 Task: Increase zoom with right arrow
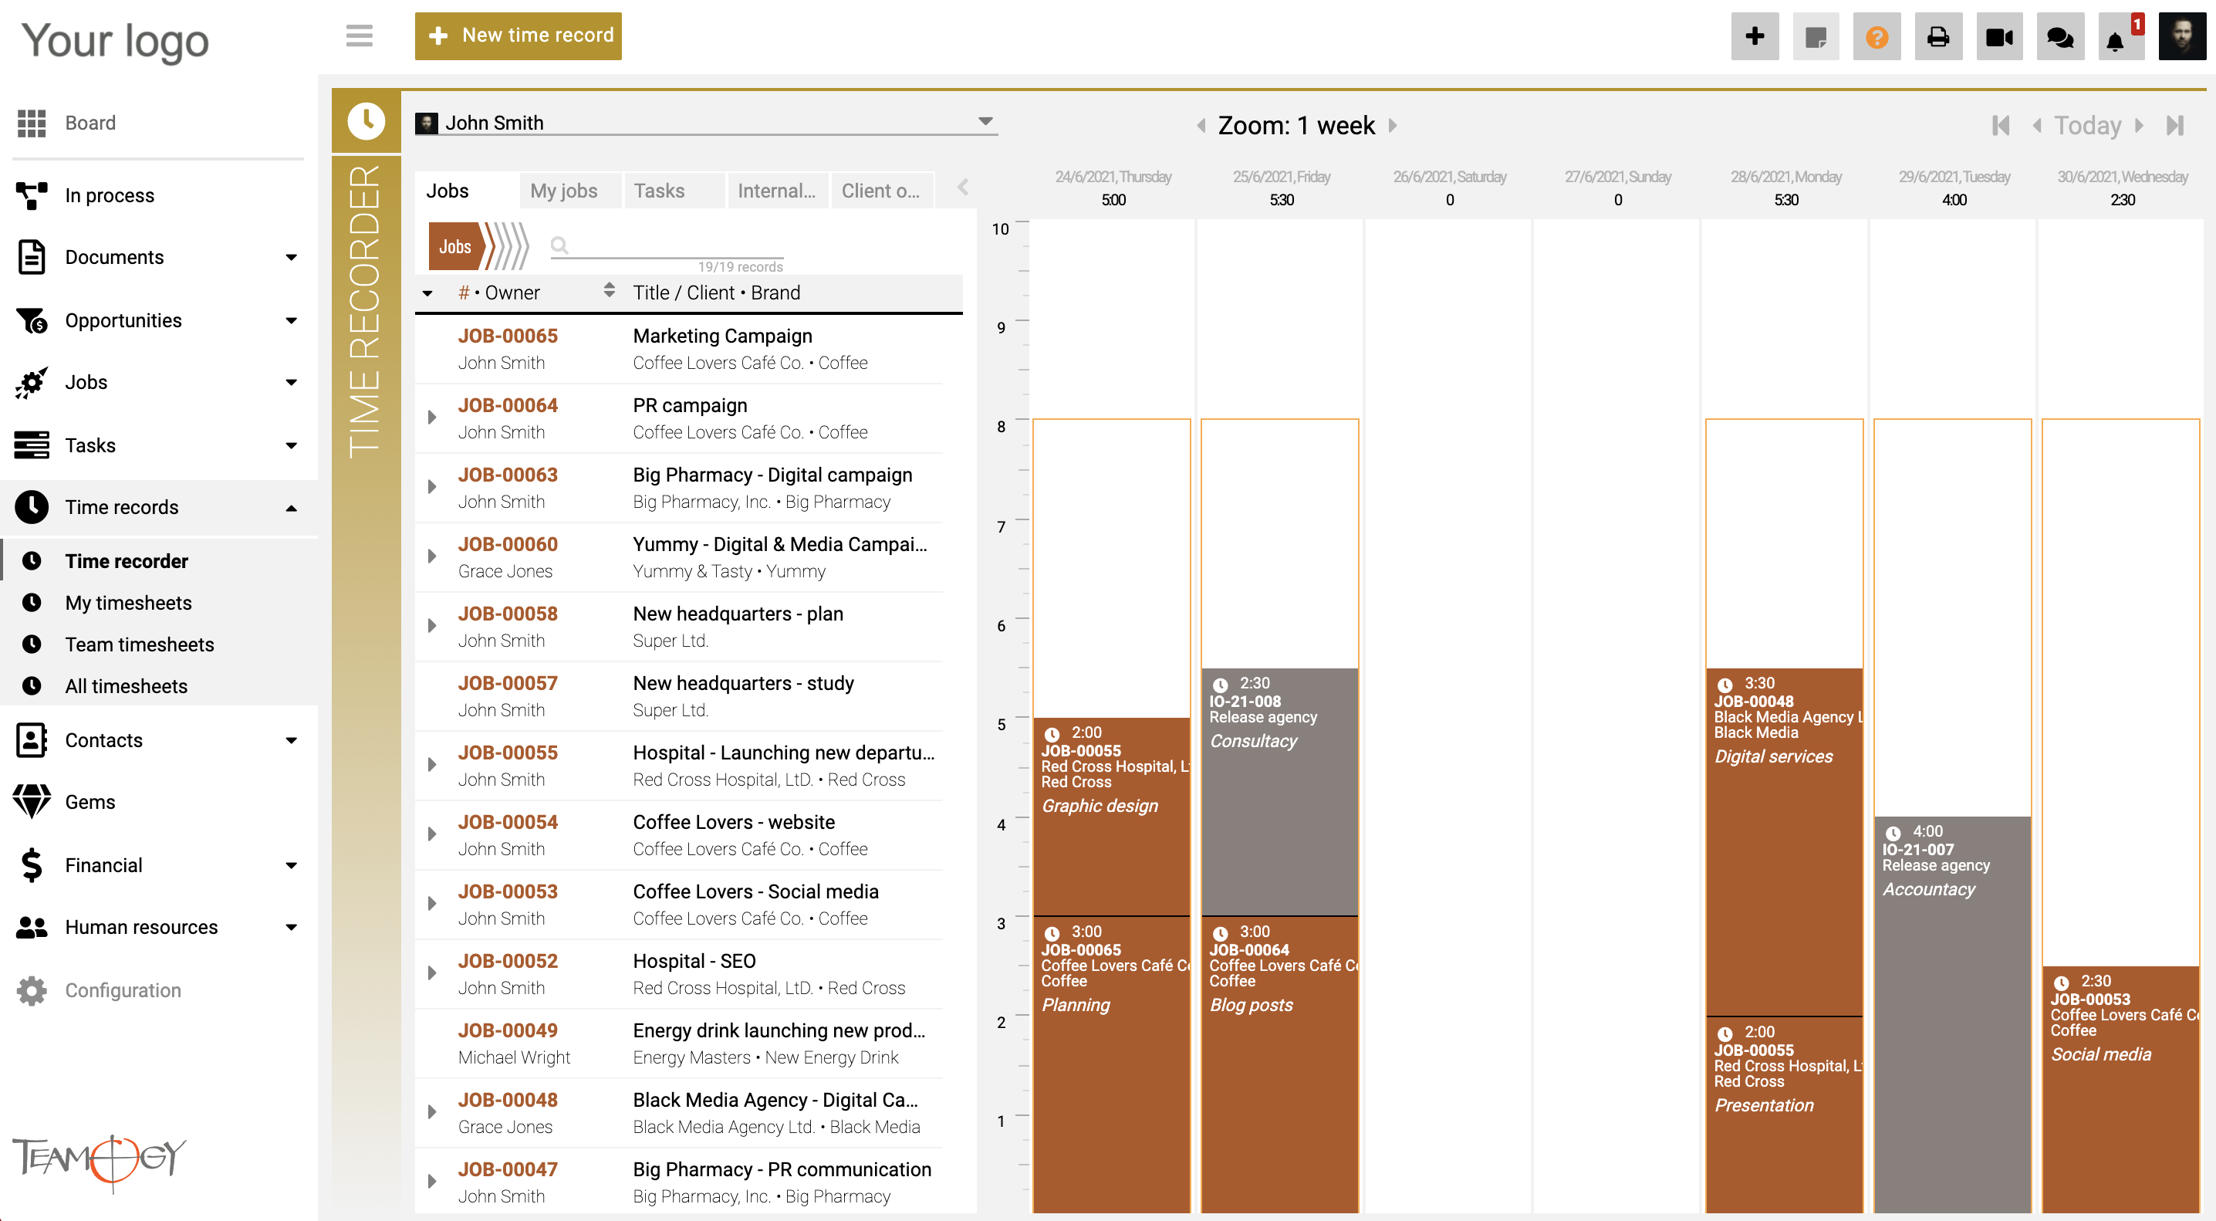(x=1392, y=126)
